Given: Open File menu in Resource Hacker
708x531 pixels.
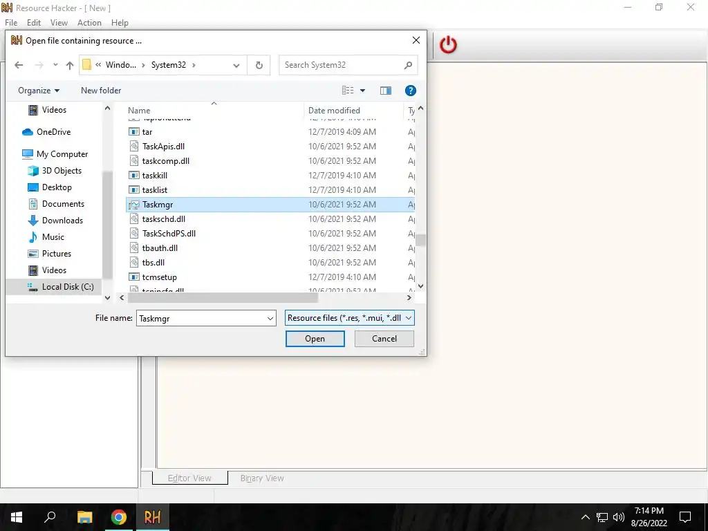Looking at the screenshot, I should point(11,23).
